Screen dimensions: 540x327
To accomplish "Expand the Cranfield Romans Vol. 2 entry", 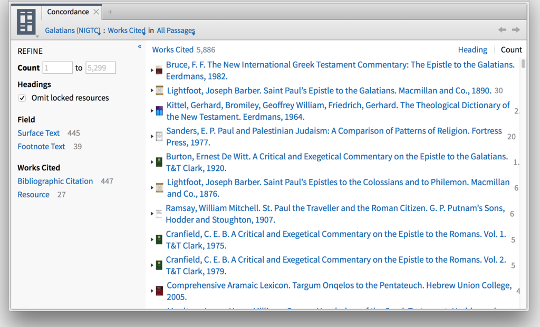I will tap(152, 265).
